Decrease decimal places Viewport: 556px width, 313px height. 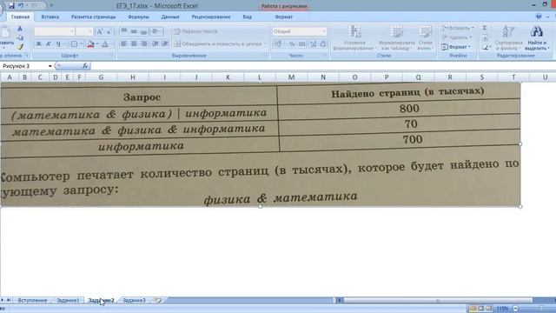pyautogui.click(x=322, y=44)
